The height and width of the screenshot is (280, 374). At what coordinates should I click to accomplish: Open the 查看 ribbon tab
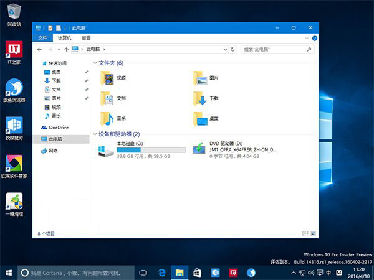click(86, 38)
